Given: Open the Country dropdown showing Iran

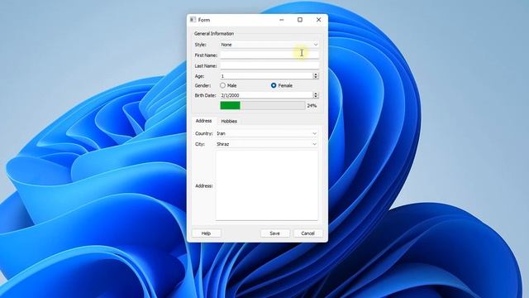Looking at the screenshot, I should 266,133.
